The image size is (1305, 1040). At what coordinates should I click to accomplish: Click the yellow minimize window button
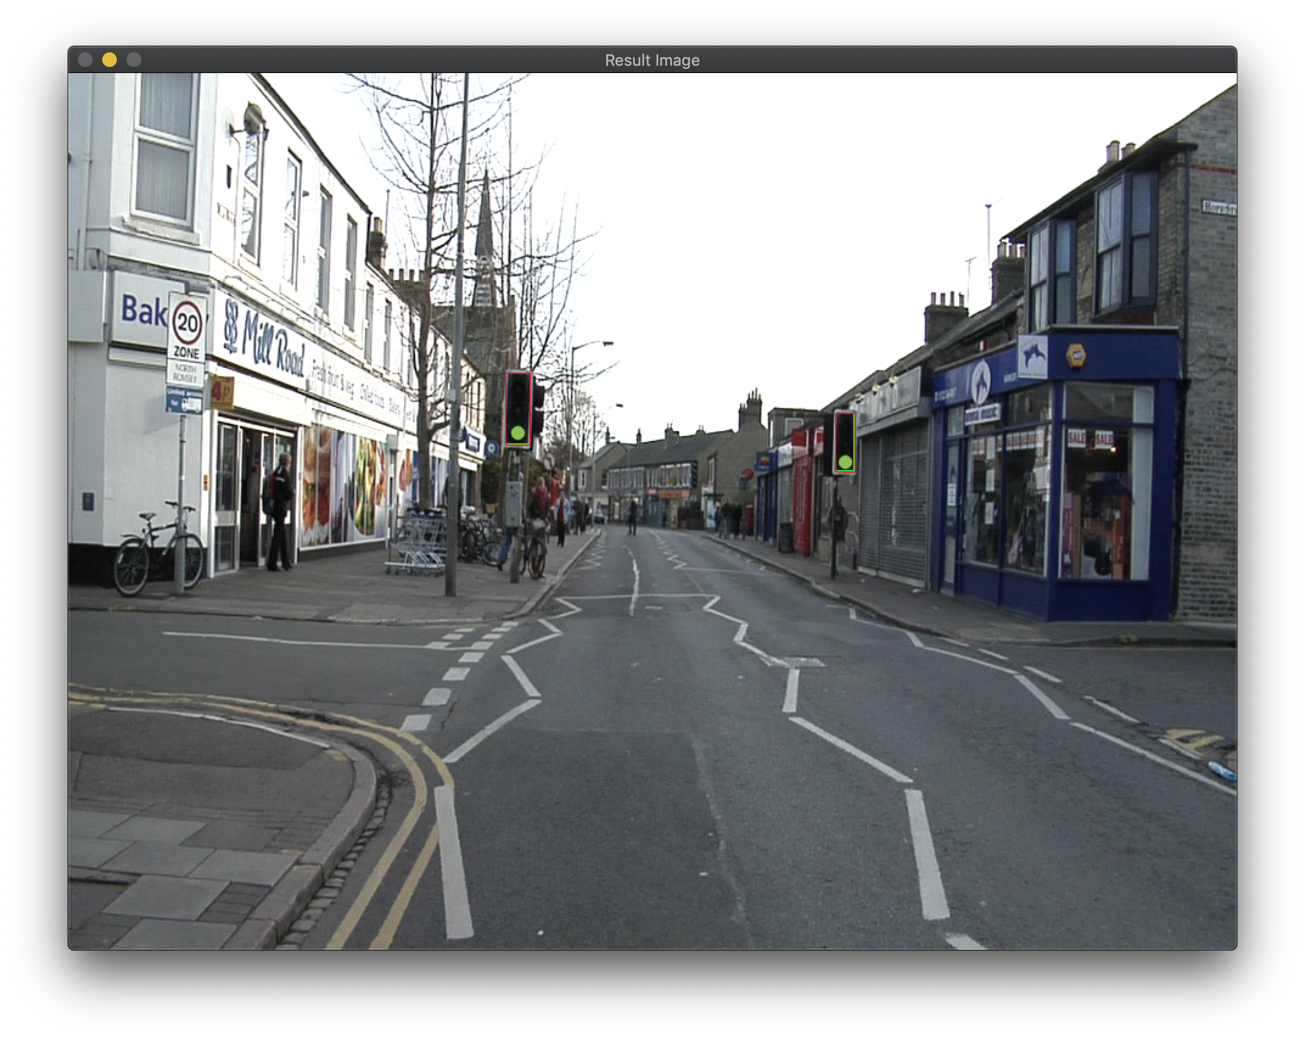click(110, 60)
